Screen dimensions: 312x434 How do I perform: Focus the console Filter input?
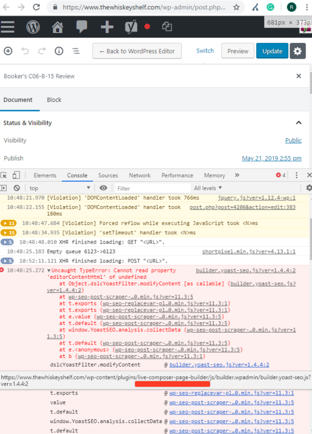click(x=153, y=188)
